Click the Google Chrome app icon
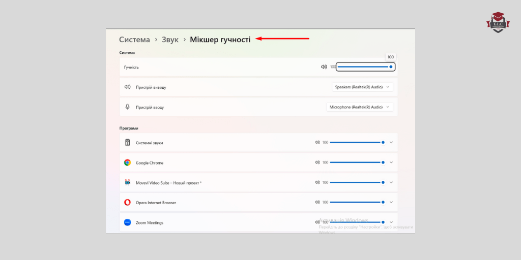Viewport: 521px width, 260px height. coord(127,162)
